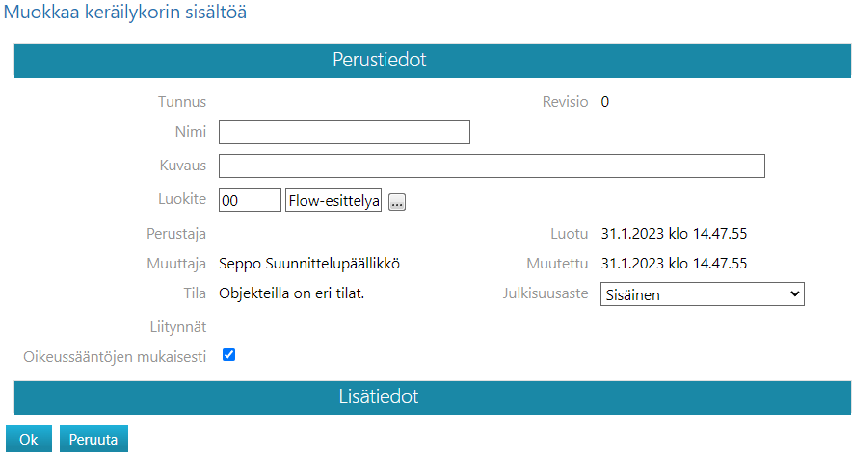Click the Muutettu timestamp value

(x=674, y=264)
